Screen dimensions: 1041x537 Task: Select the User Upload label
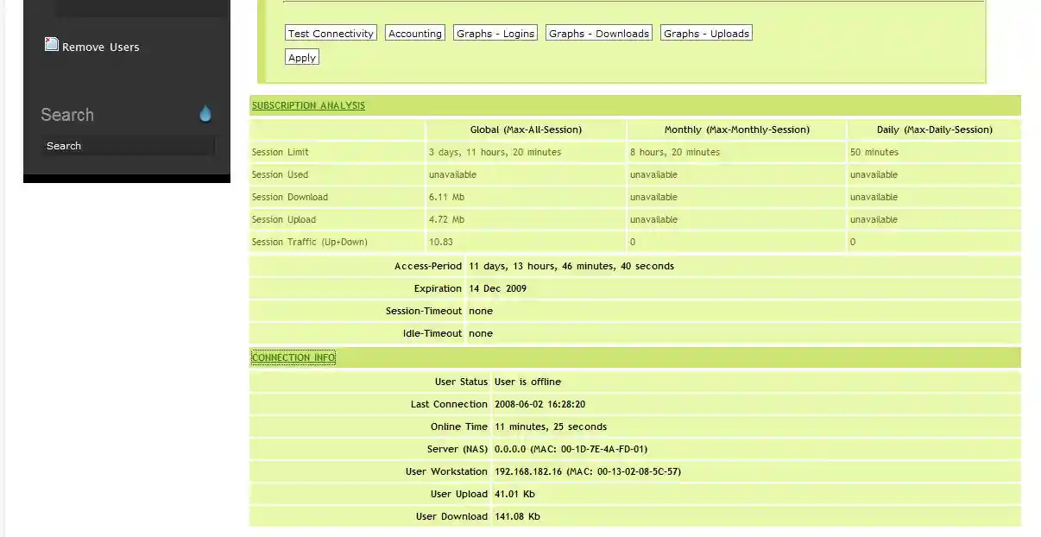pyautogui.click(x=459, y=494)
